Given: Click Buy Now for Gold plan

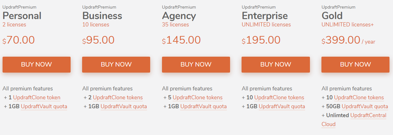Looking at the screenshot, I should (x=355, y=65).
